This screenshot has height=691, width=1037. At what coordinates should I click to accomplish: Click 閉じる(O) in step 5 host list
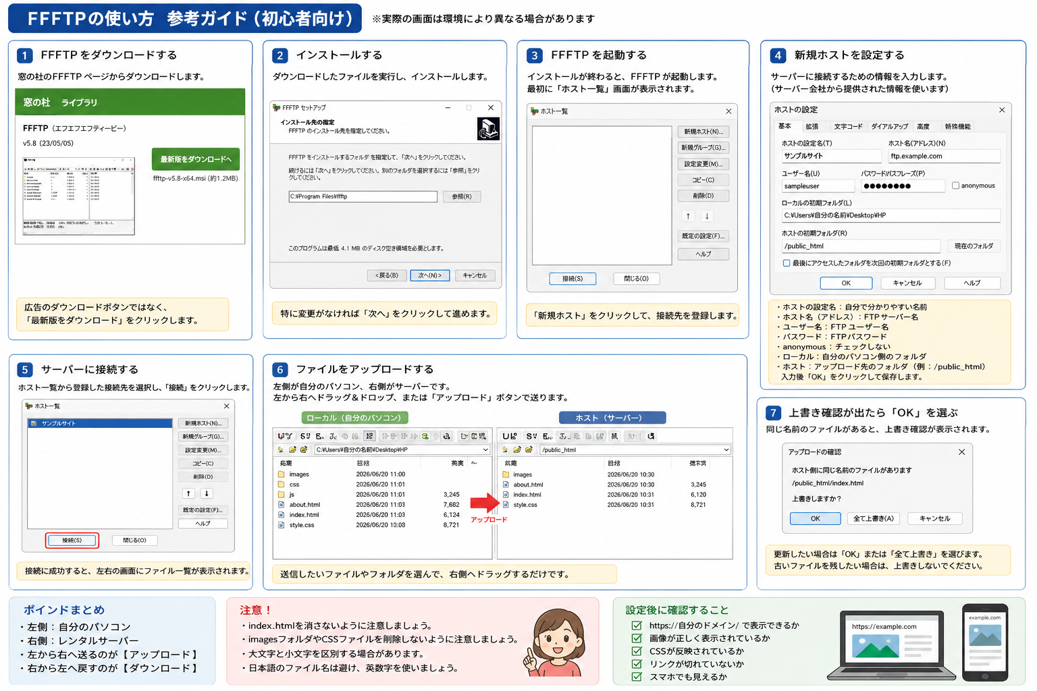click(134, 540)
